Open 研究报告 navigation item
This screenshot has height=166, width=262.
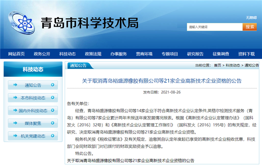[x=195, y=54]
